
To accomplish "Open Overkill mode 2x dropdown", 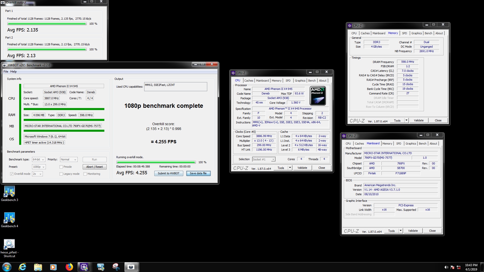I will pyautogui.click(x=37, y=174).
